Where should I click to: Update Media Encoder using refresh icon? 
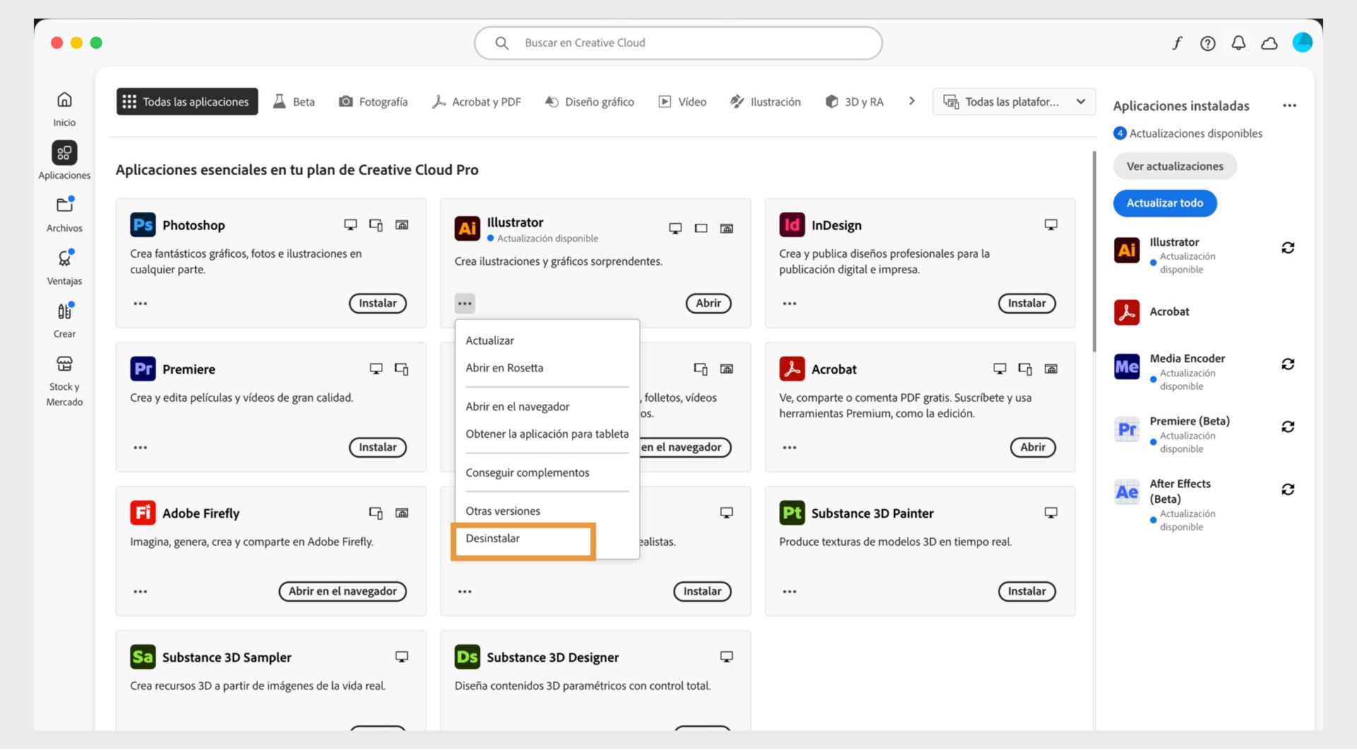tap(1288, 364)
